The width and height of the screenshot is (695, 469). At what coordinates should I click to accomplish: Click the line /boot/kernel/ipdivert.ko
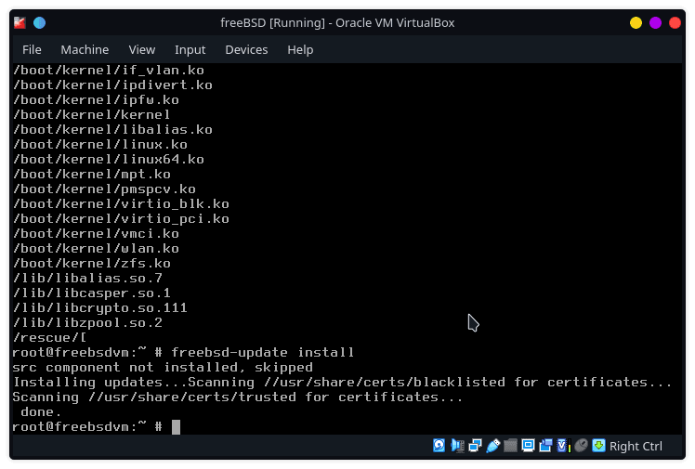(112, 85)
